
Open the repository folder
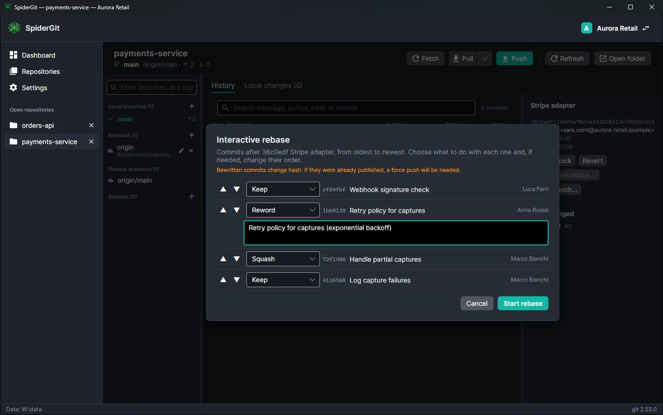click(x=622, y=59)
